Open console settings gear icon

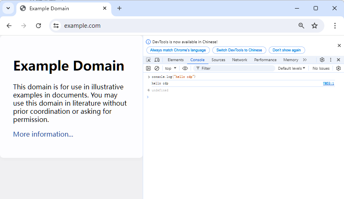pyautogui.click(x=339, y=69)
